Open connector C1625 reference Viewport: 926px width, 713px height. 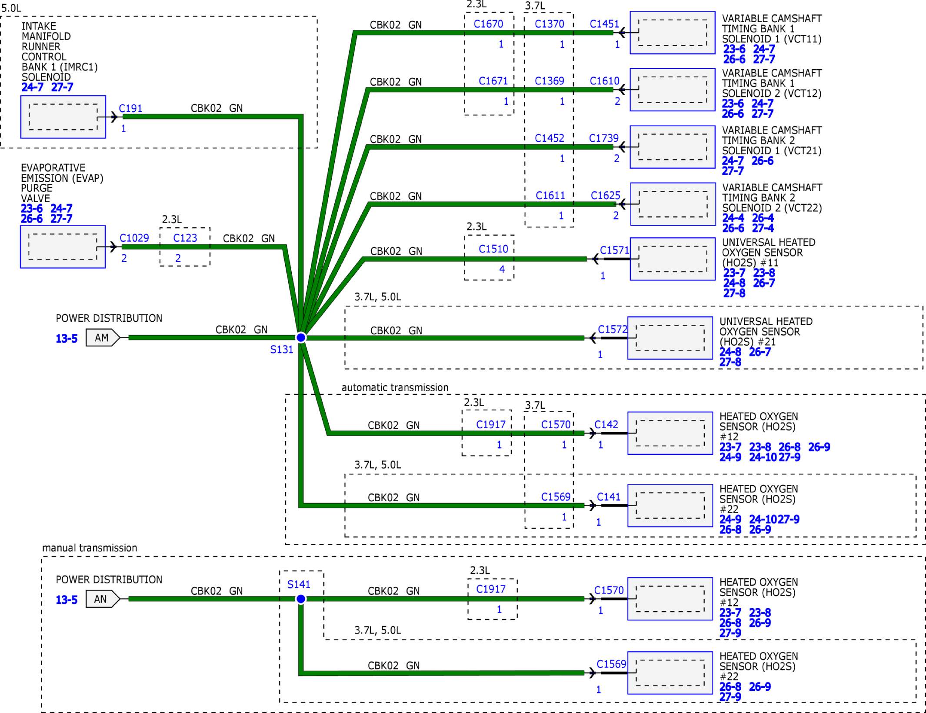[x=605, y=196]
